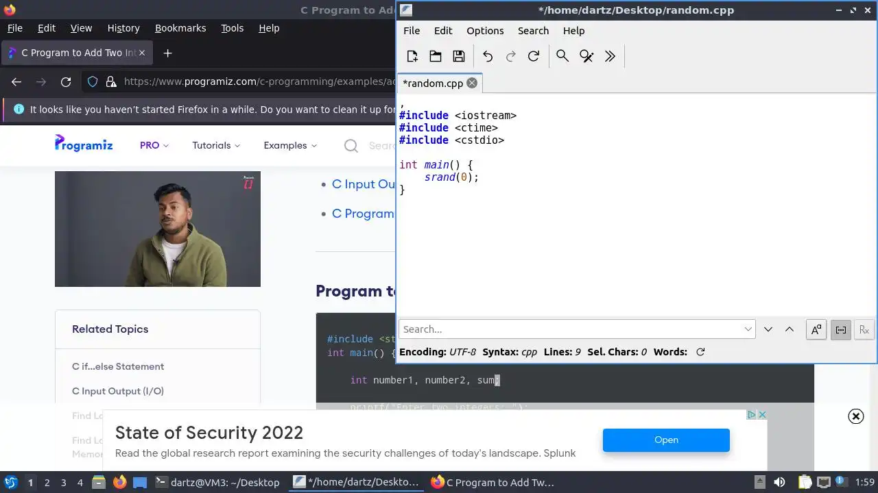Open Find and Replace toolbar icon
Viewport: 878px width, 493px height.
coord(586,56)
